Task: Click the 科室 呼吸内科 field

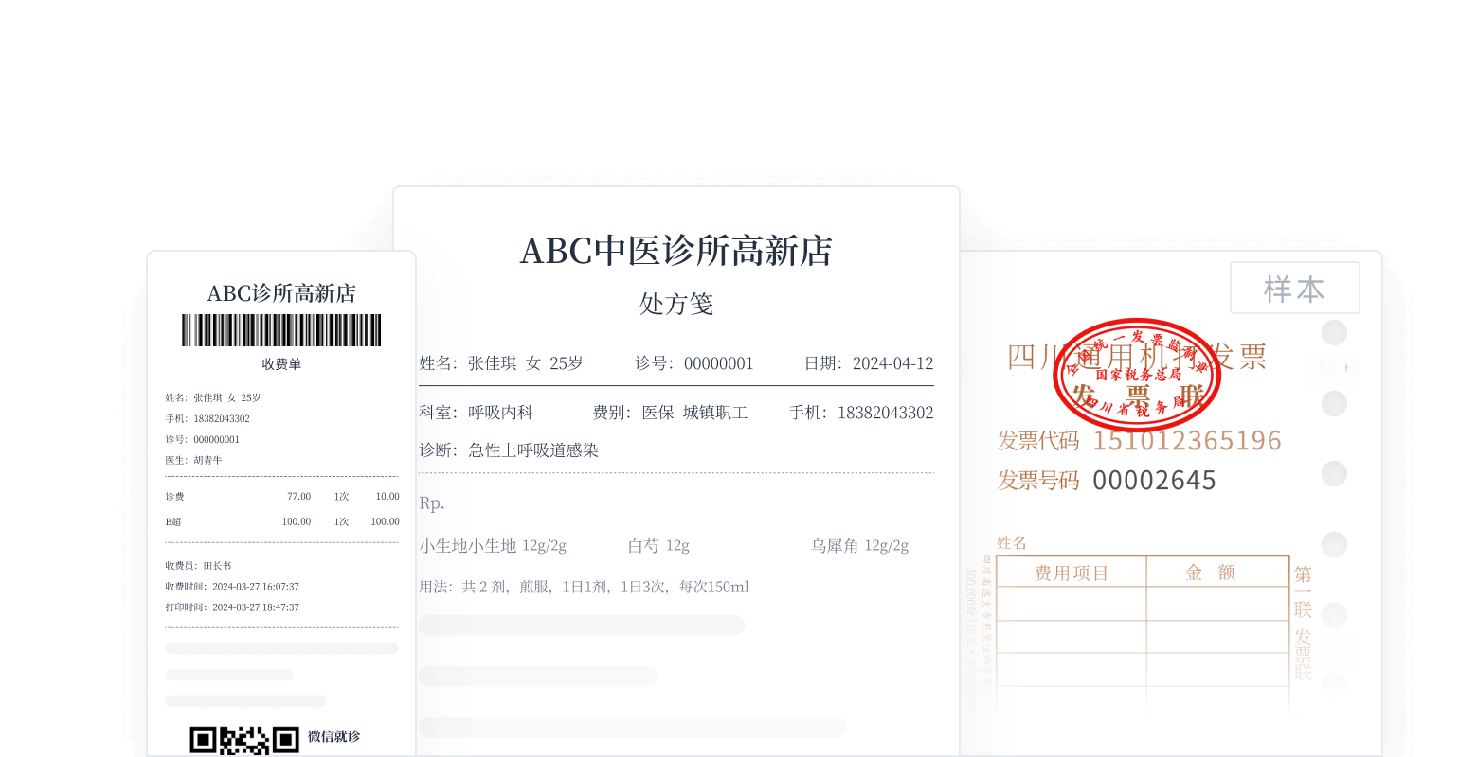Action: (x=477, y=413)
